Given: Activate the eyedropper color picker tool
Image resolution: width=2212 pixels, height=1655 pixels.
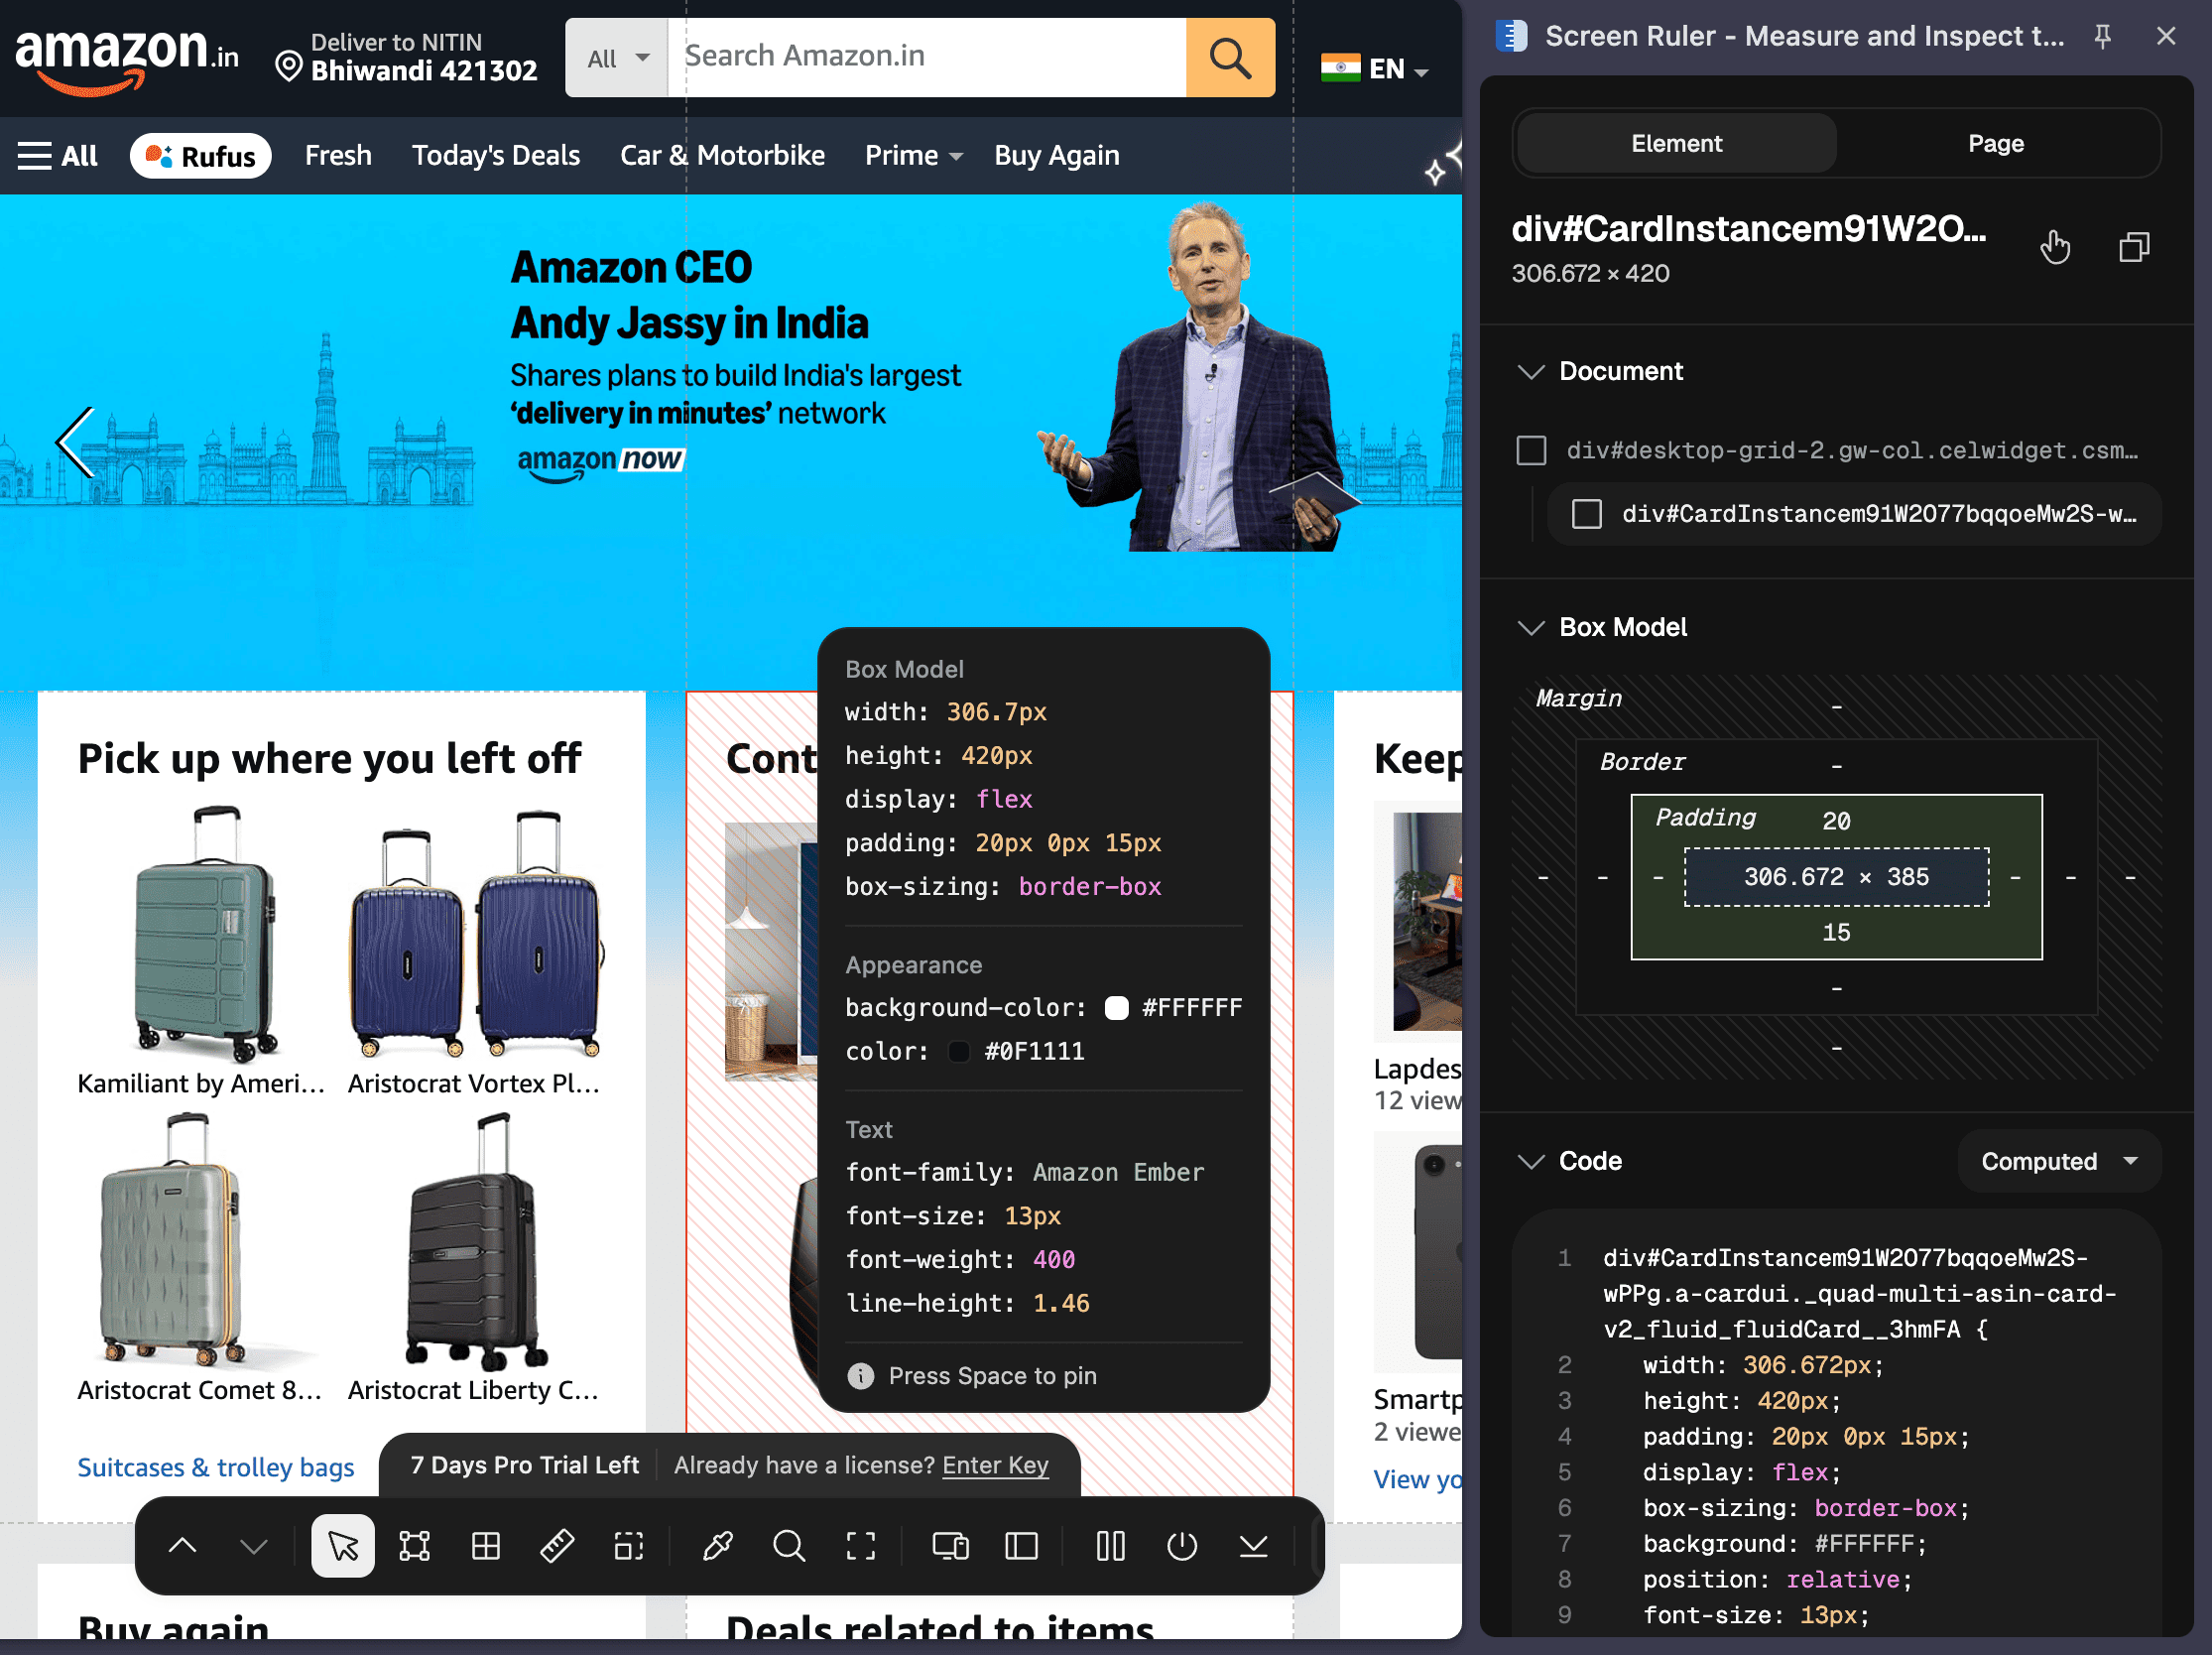Looking at the screenshot, I should 718,1546.
